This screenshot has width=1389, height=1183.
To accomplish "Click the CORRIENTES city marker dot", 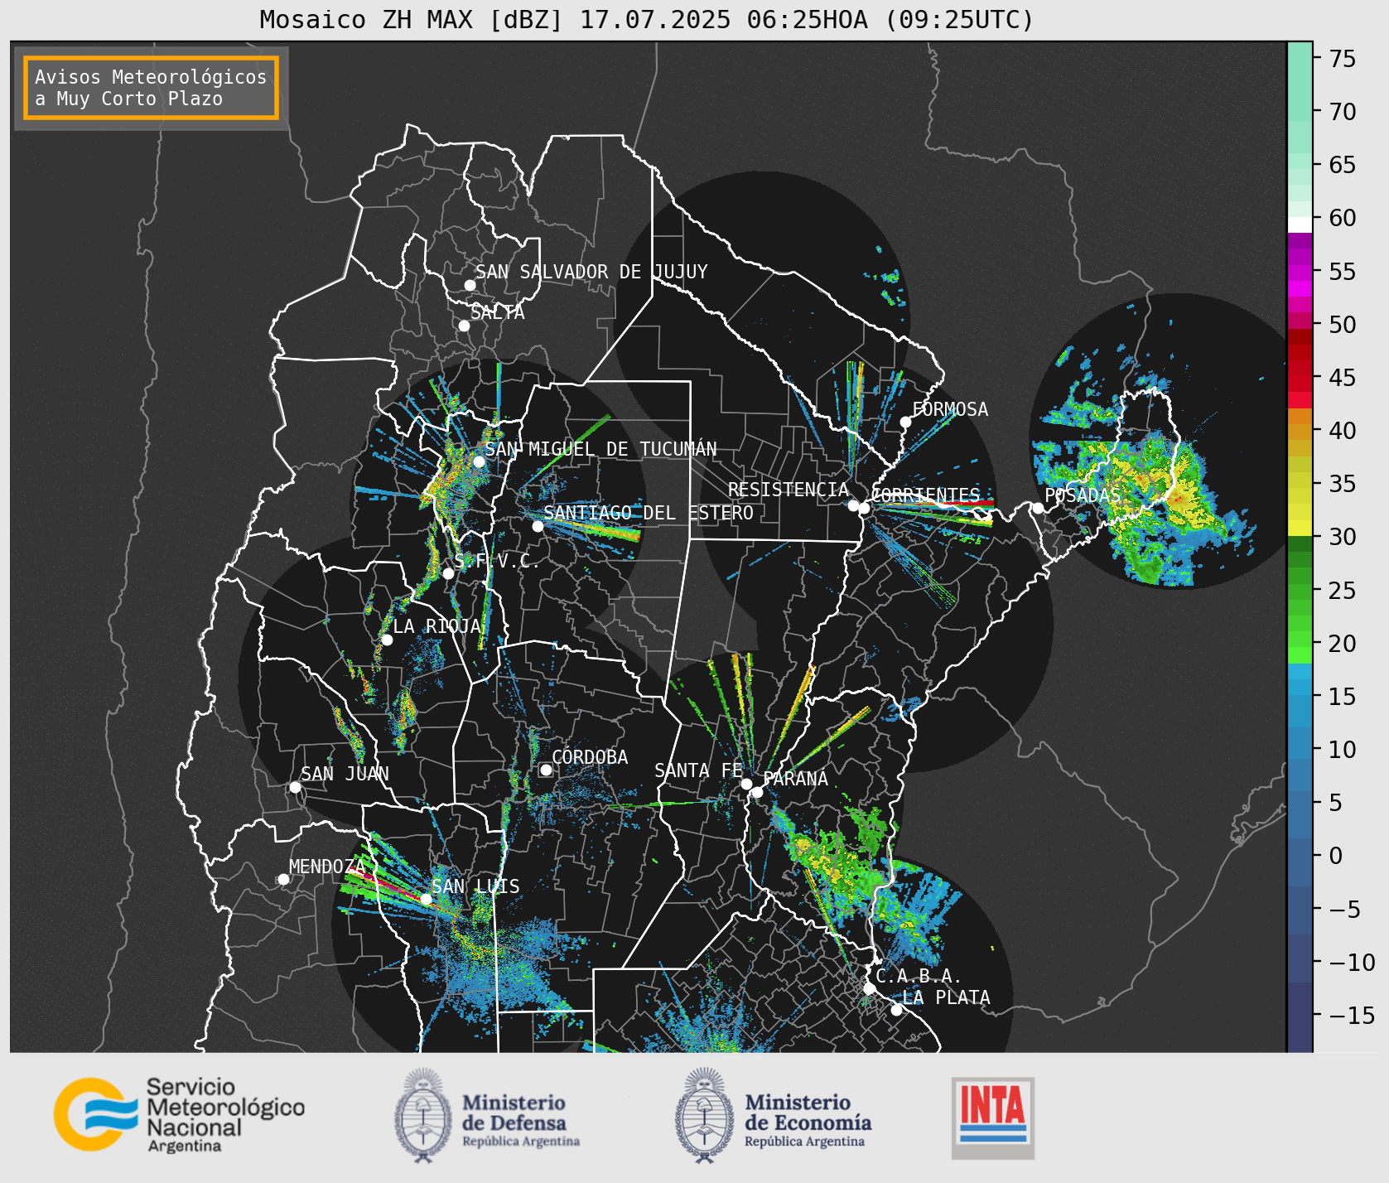I will click(x=864, y=508).
